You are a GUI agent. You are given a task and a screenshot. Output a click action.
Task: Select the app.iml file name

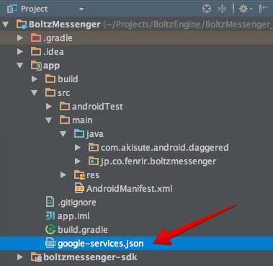(73, 216)
